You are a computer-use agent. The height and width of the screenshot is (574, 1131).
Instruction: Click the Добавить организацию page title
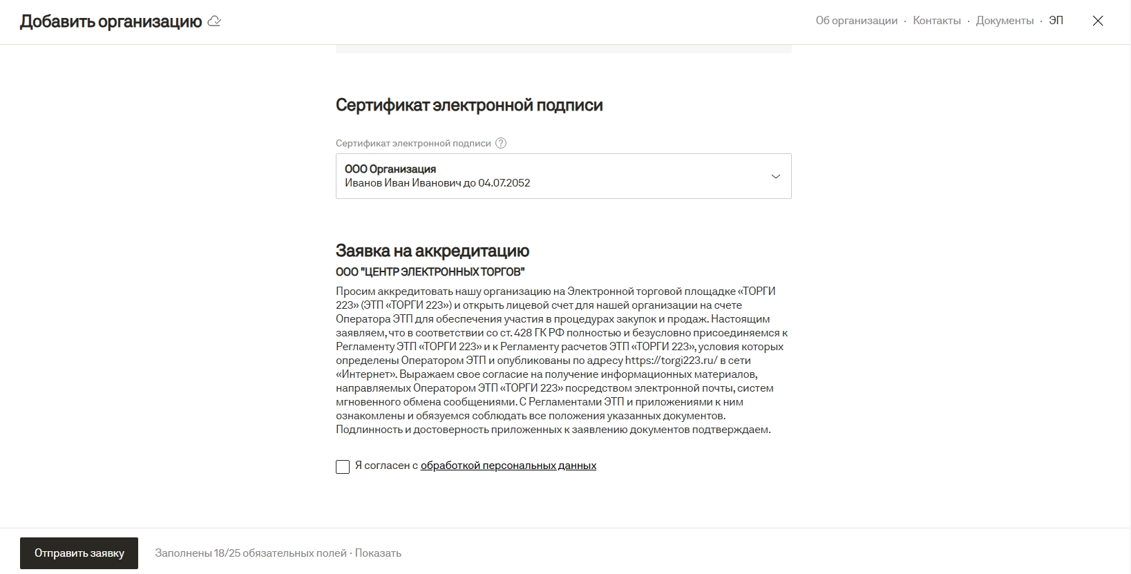[111, 21]
